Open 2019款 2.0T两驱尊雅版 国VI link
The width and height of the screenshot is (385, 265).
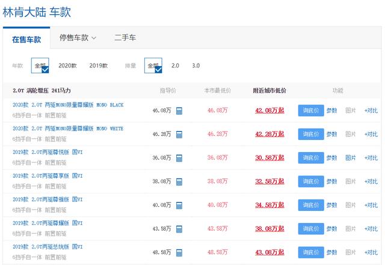pos(48,200)
